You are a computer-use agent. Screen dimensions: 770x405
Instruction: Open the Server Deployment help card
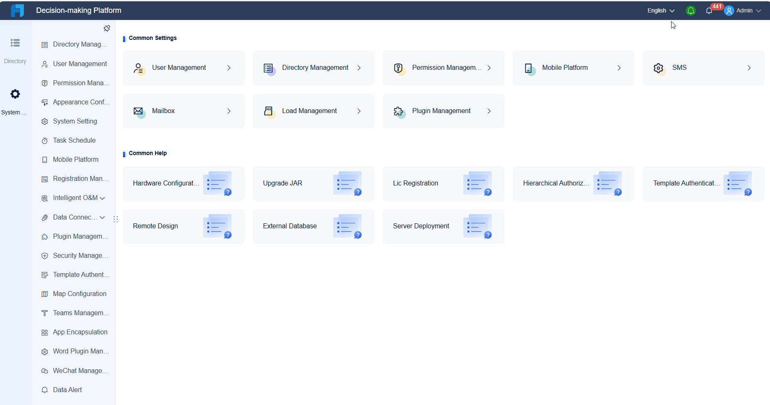pyautogui.click(x=443, y=226)
